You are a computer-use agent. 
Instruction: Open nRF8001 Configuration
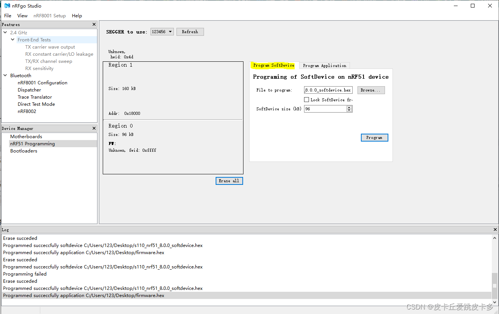pos(43,83)
